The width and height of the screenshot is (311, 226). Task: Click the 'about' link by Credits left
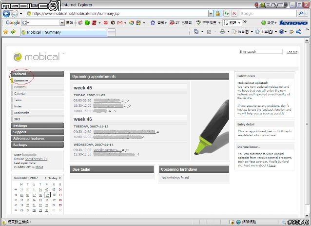coord(39,167)
